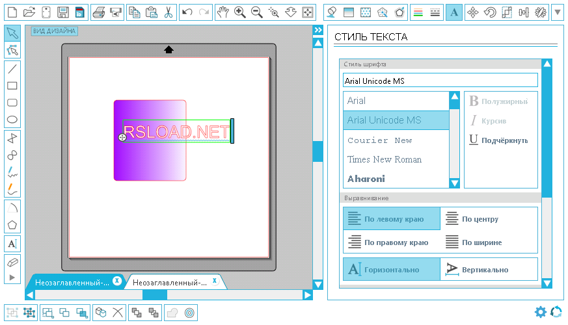Pick the regular pentagon polygon tool
The height and width of the screenshot is (325, 568).
[12, 225]
